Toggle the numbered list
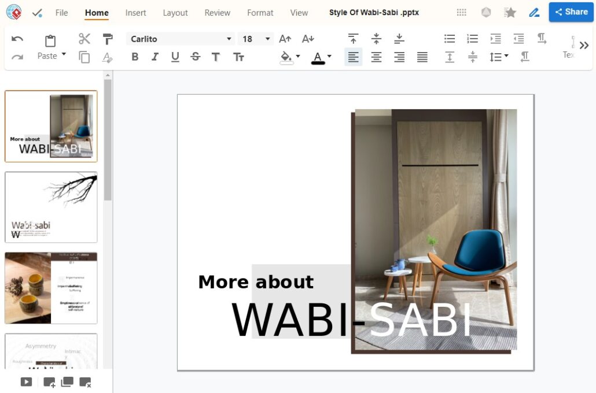The width and height of the screenshot is (596, 393). (x=472, y=38)
